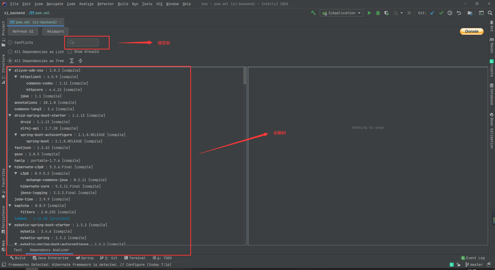Image resolution: width=495 pixels, height=270 pixels.
Task: Open the SjApplication run configuration dropdown
Action: (x=341, y=13)
